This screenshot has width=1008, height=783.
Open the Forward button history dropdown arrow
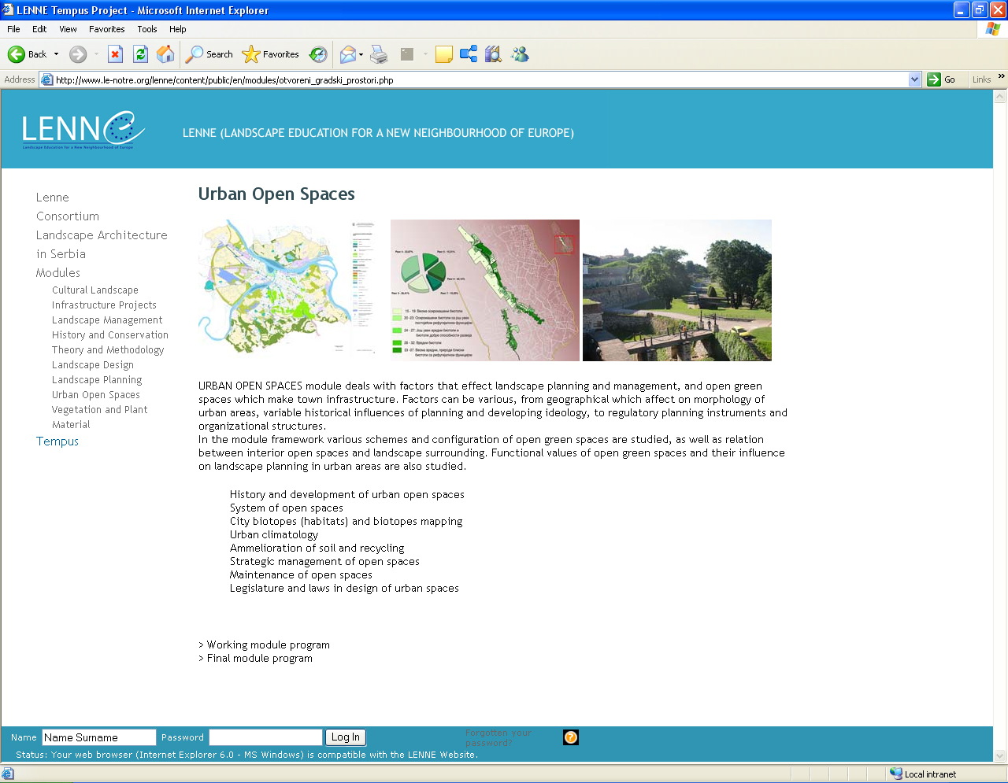(96, 54)
